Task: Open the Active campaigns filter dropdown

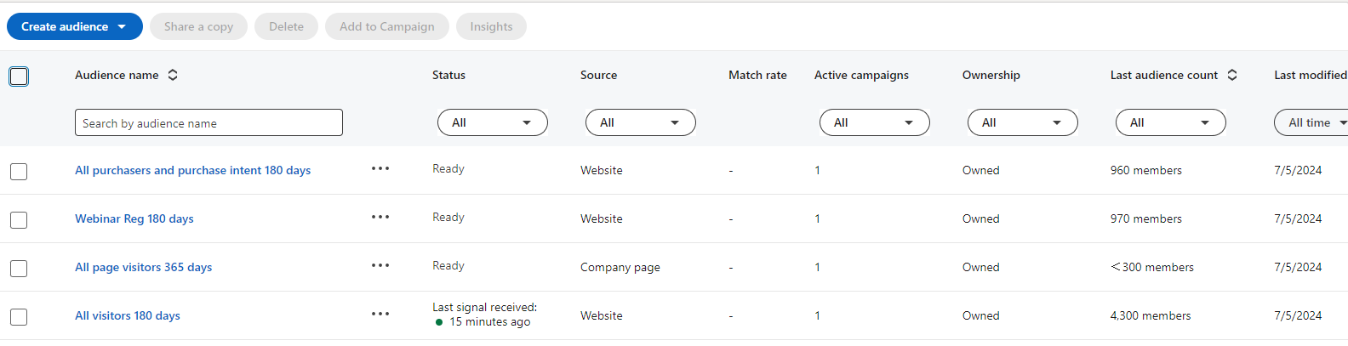Action: [875, 122]
